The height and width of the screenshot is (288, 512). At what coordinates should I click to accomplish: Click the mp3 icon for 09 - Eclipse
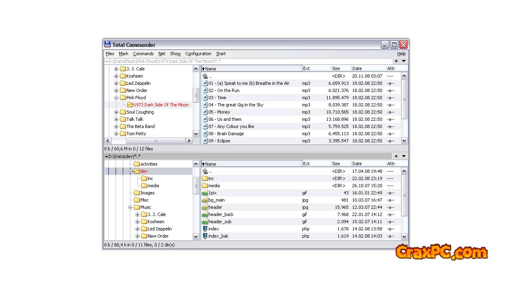coord(205,141)
